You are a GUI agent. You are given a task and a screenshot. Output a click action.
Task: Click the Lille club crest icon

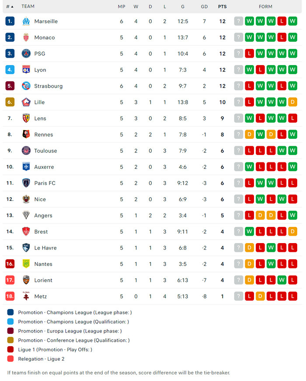click(26, 102)
